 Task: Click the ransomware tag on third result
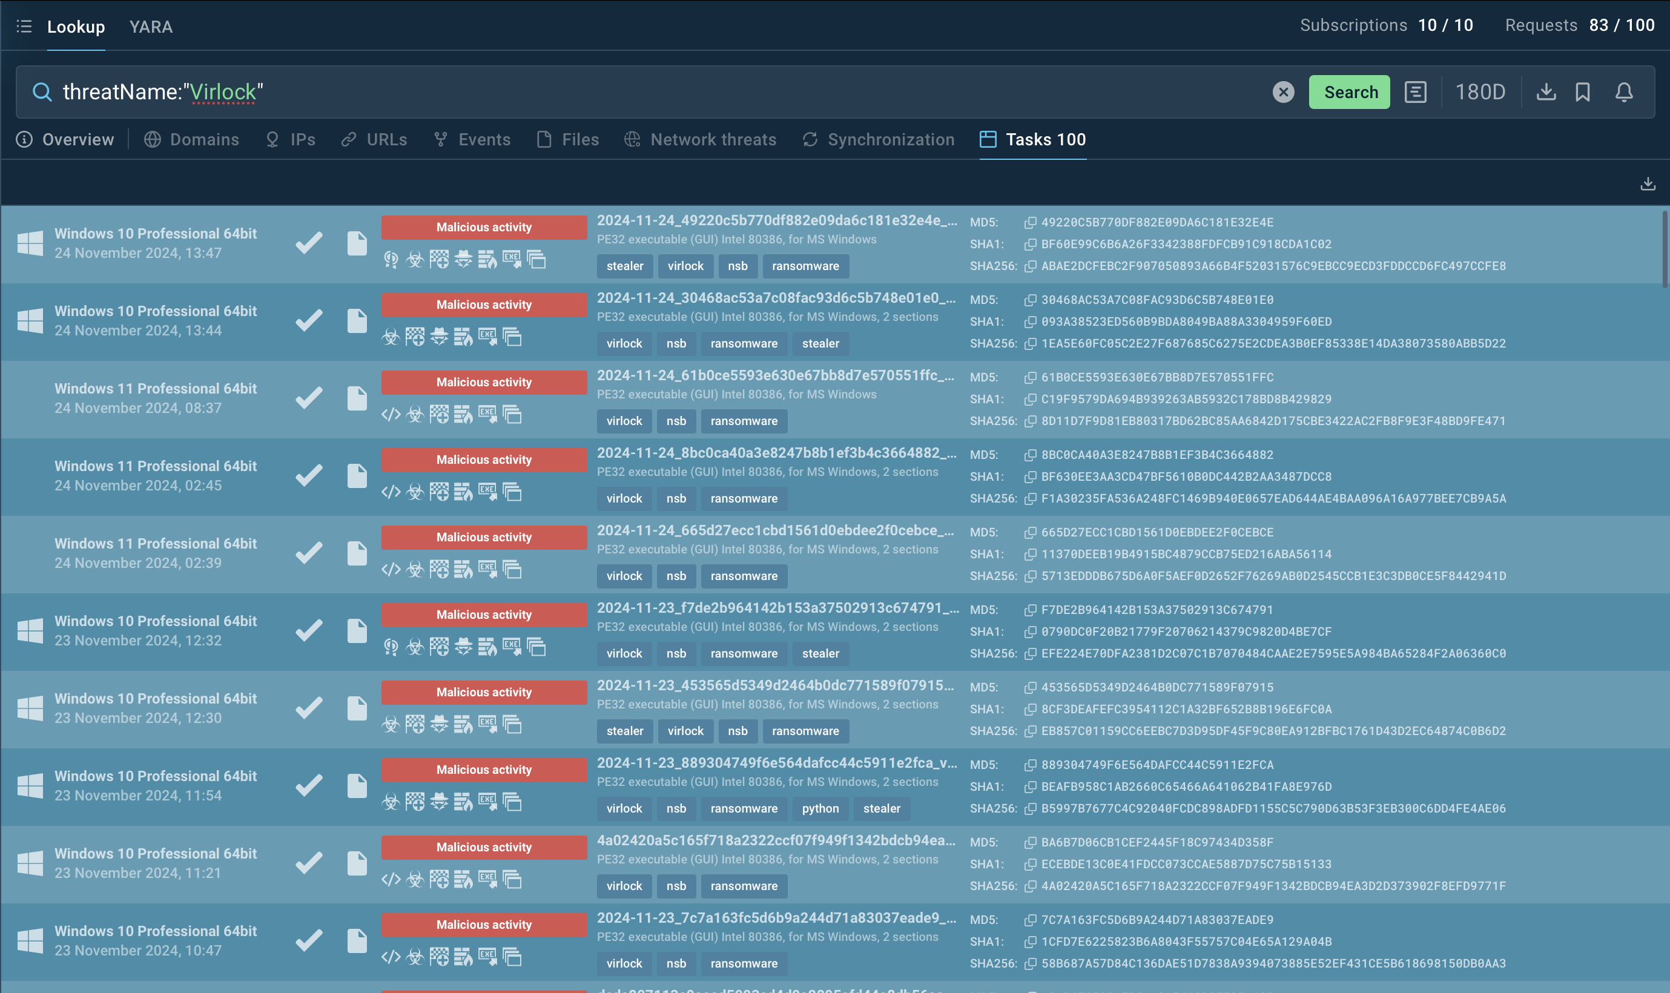click(x=742, y=420)
